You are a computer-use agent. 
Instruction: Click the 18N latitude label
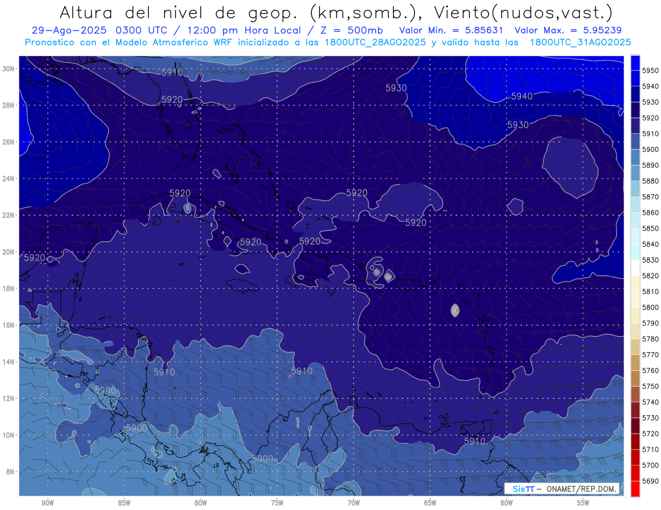click(x=8, y=288)
